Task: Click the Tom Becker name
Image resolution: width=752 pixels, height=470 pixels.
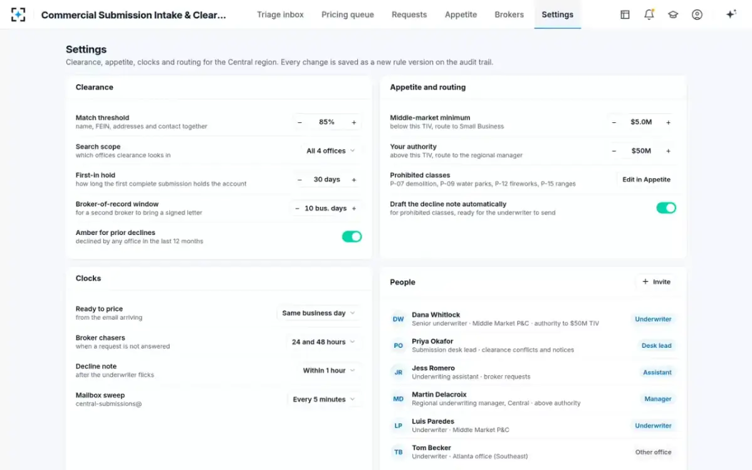Action: click(432, 448)
